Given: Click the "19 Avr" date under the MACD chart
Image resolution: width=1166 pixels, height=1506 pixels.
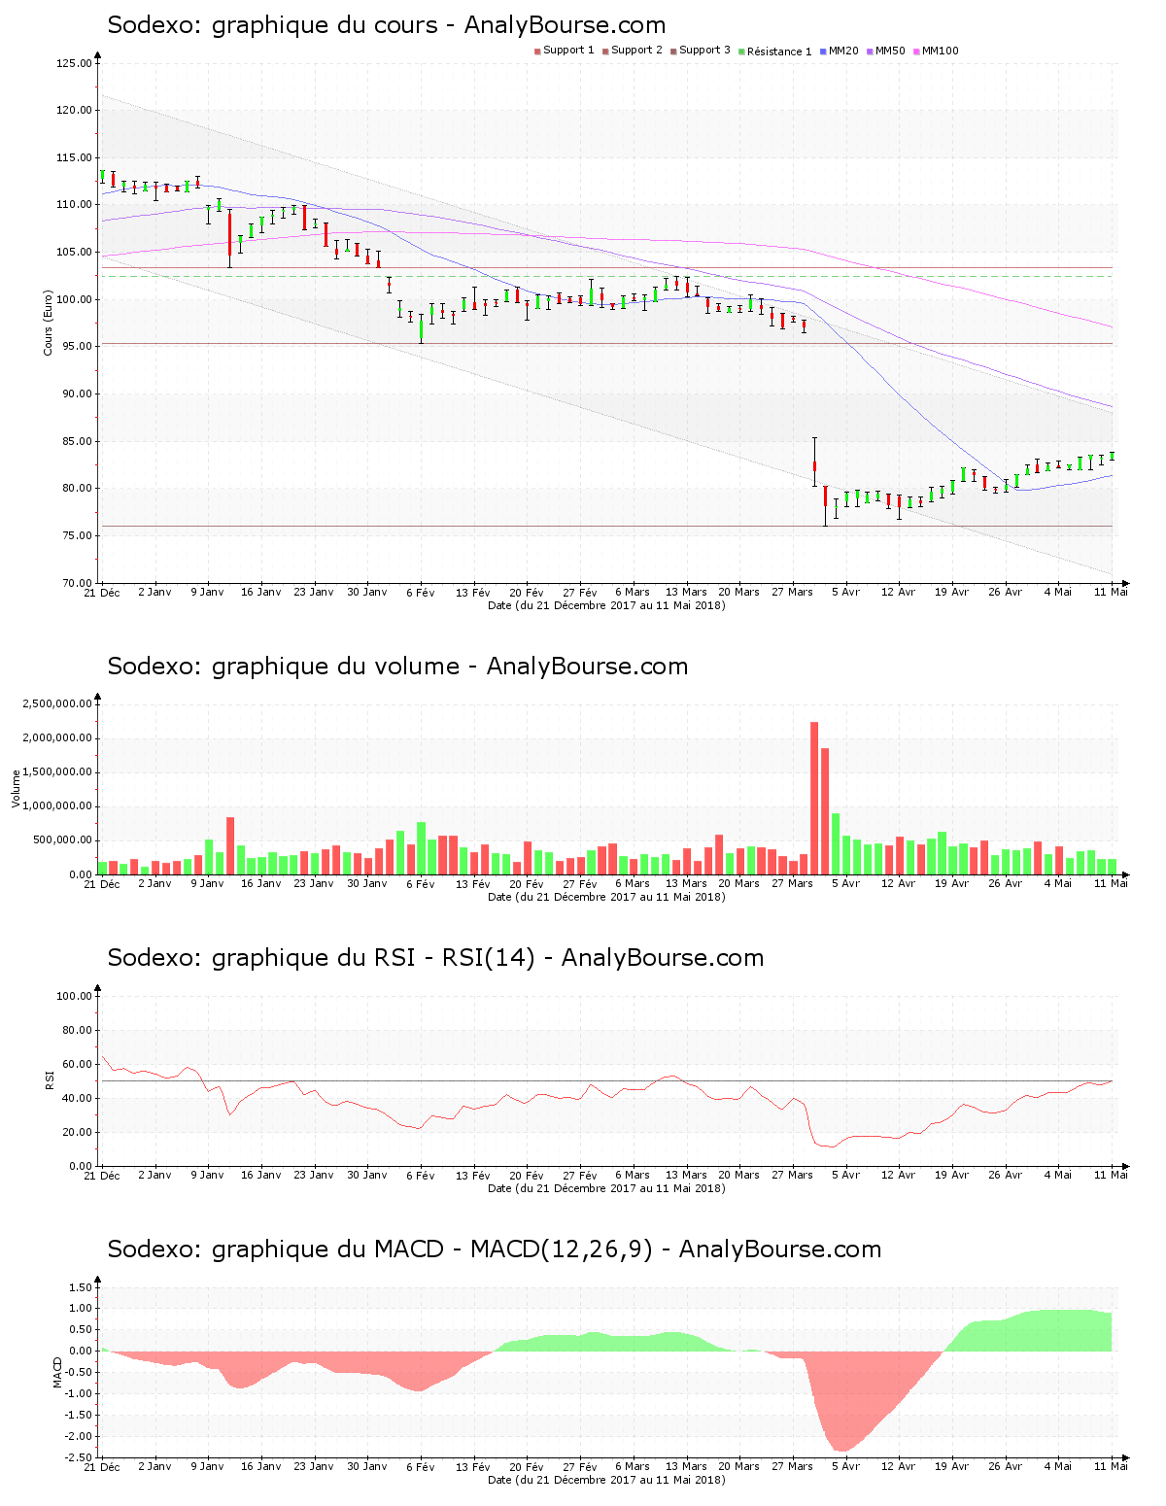Looking at the screenshot, I should [x=952, y=1466].
